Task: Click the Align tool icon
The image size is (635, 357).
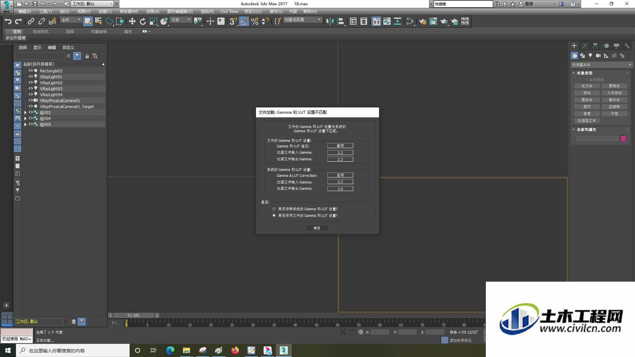Action: tap(340, 21)
